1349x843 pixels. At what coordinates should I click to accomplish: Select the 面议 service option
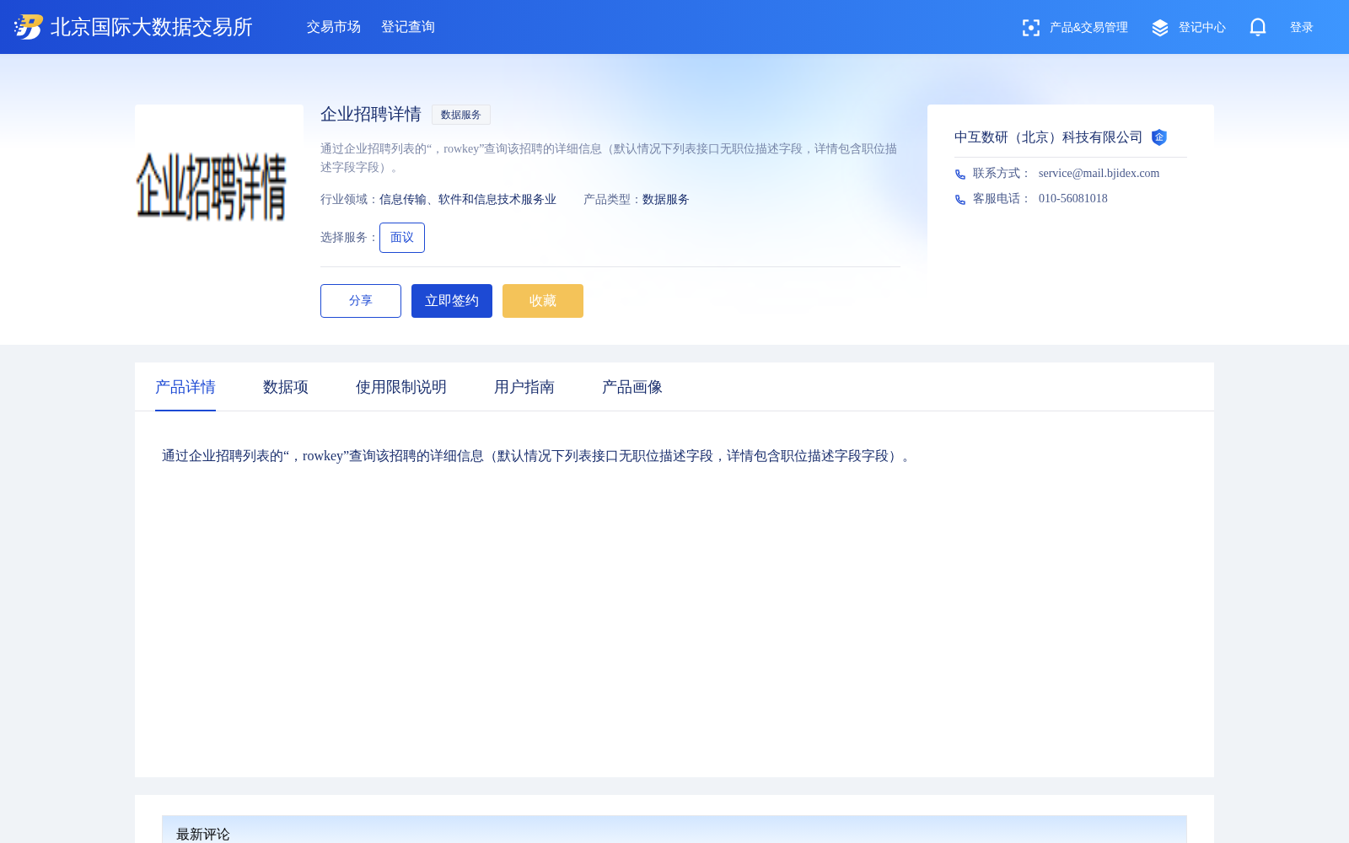[402, 238]
